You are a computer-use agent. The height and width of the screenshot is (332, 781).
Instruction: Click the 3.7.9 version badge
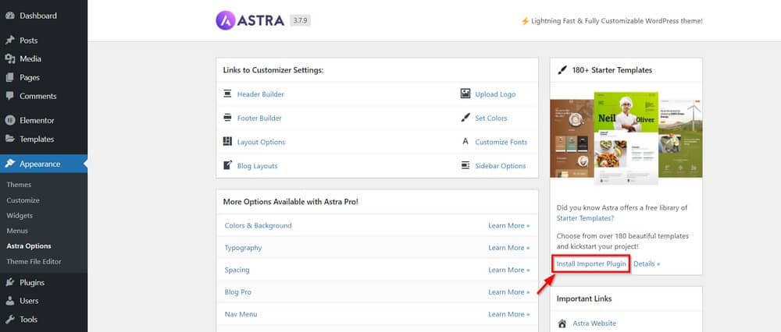coord(301,20)
